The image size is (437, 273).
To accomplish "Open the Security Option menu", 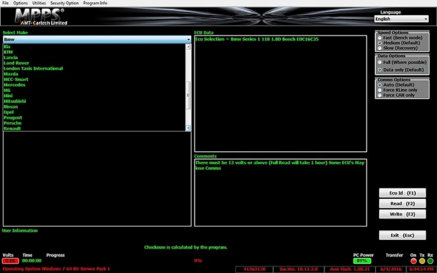I will pos(64,3).
